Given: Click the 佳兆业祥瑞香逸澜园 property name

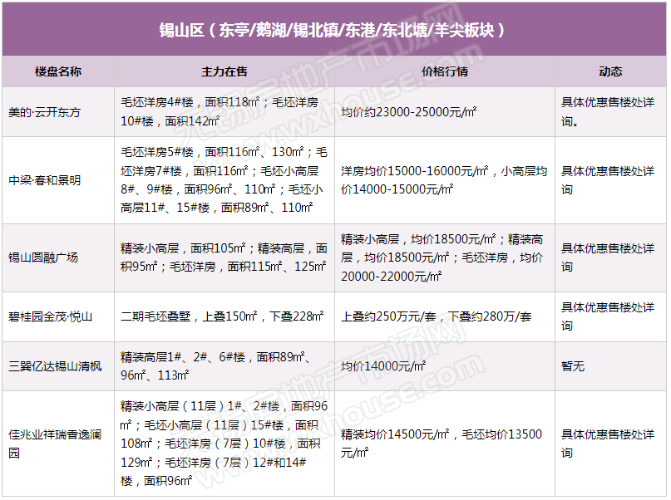Looking at the screenshot, I should click(x=55, y=444).
